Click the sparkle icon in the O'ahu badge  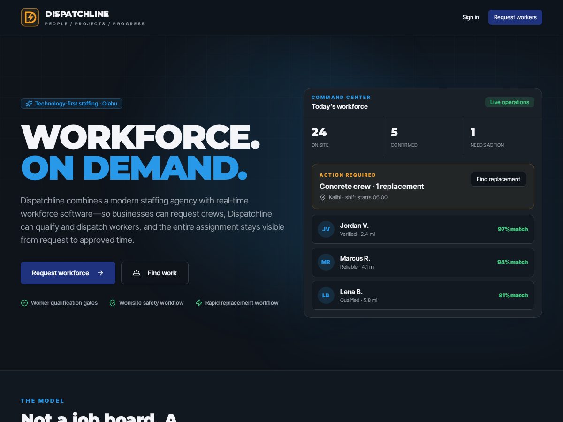(x=29, y=104)
